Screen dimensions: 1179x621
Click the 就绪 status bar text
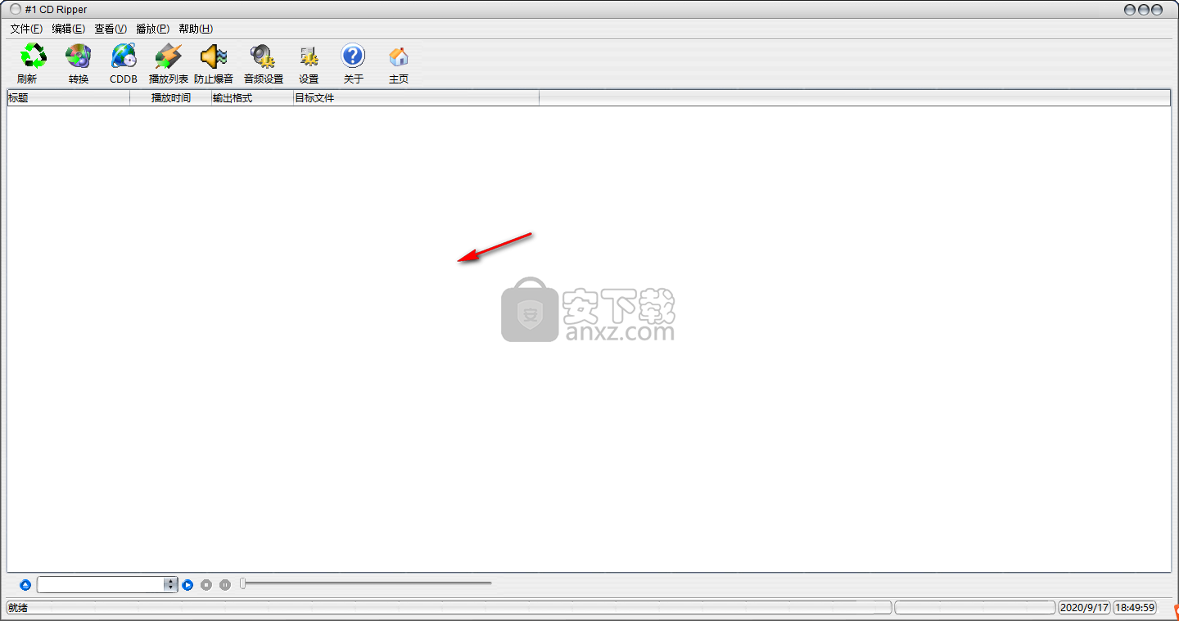pos(18,608)
